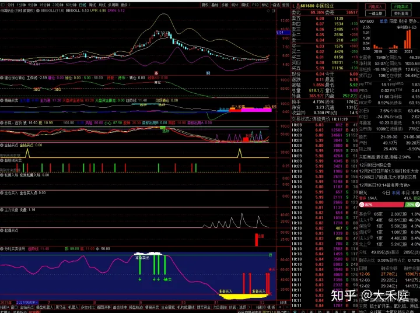Click the 叠加 overlay toolbar item

215,4
